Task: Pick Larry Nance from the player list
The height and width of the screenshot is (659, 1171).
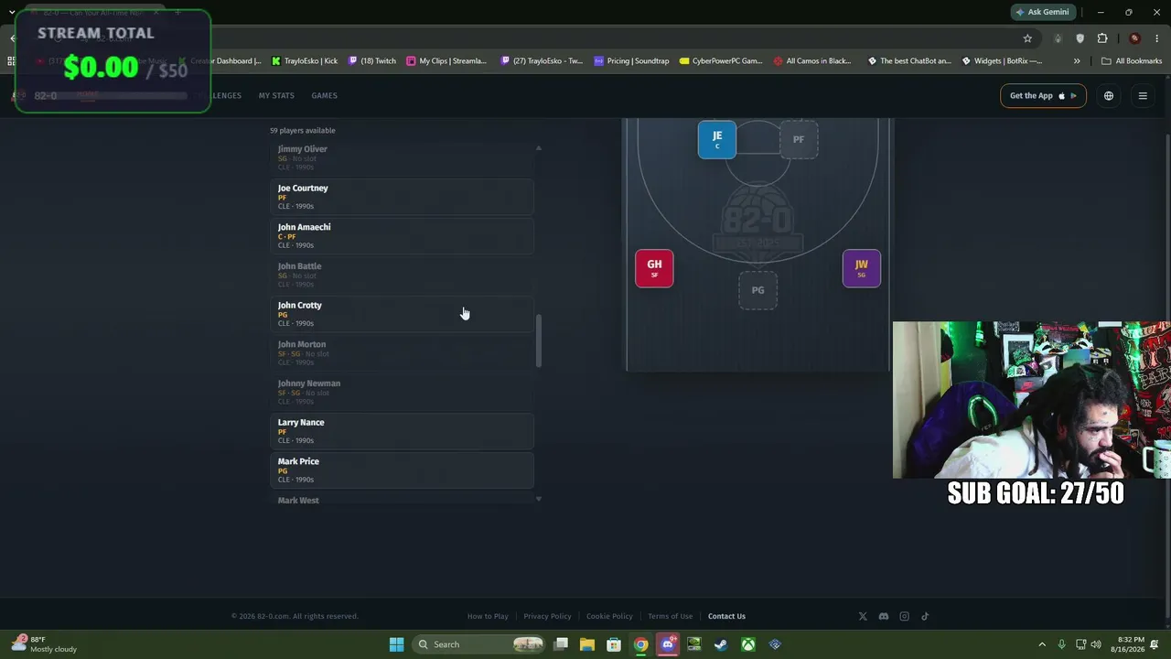Action: click(x=403, y=431)
